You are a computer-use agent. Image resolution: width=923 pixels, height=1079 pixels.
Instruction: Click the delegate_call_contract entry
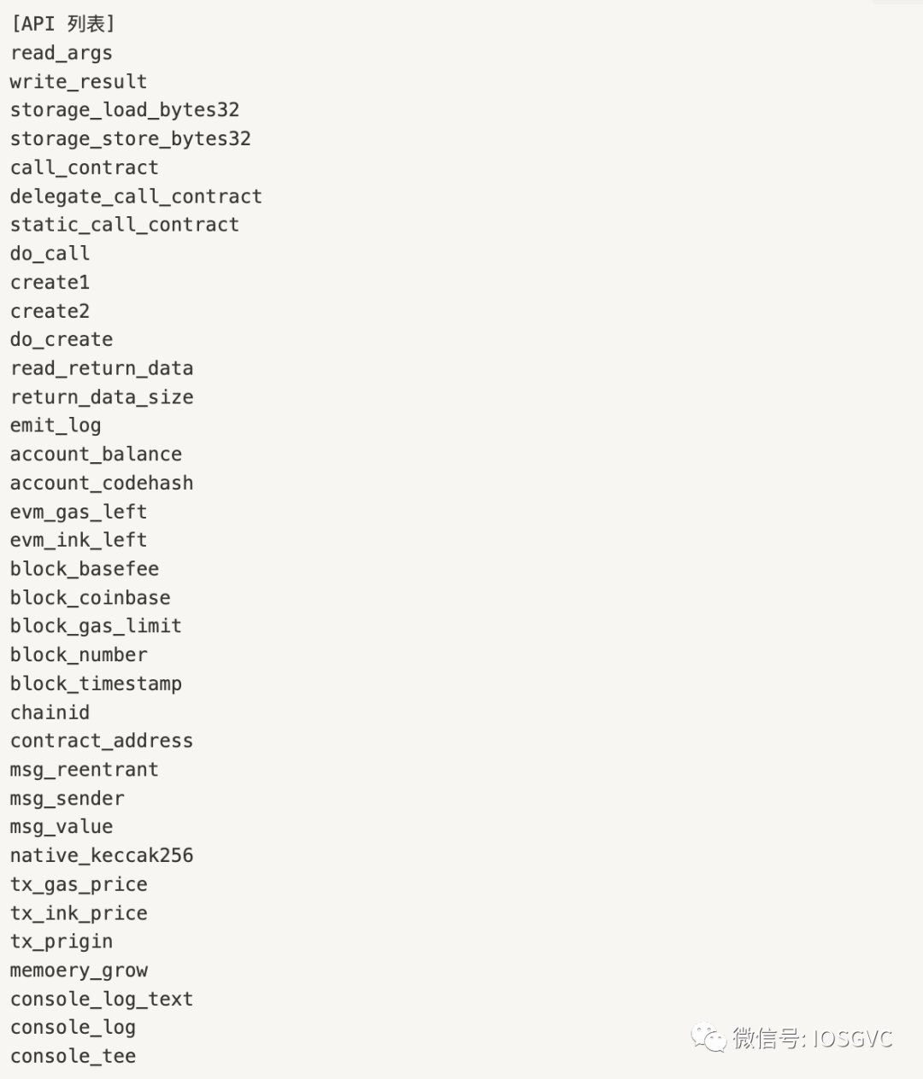(136, 196)
